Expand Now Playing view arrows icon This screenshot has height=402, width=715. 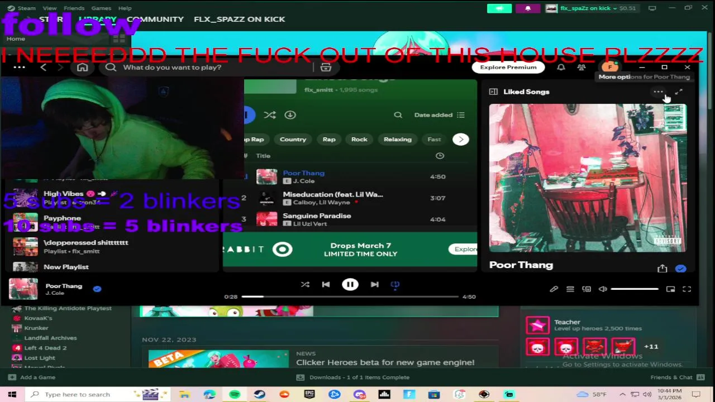click(x=679, y=92)
